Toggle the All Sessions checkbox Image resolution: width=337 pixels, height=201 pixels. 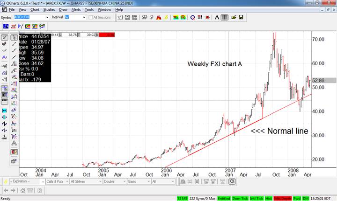tap(91, 17)
